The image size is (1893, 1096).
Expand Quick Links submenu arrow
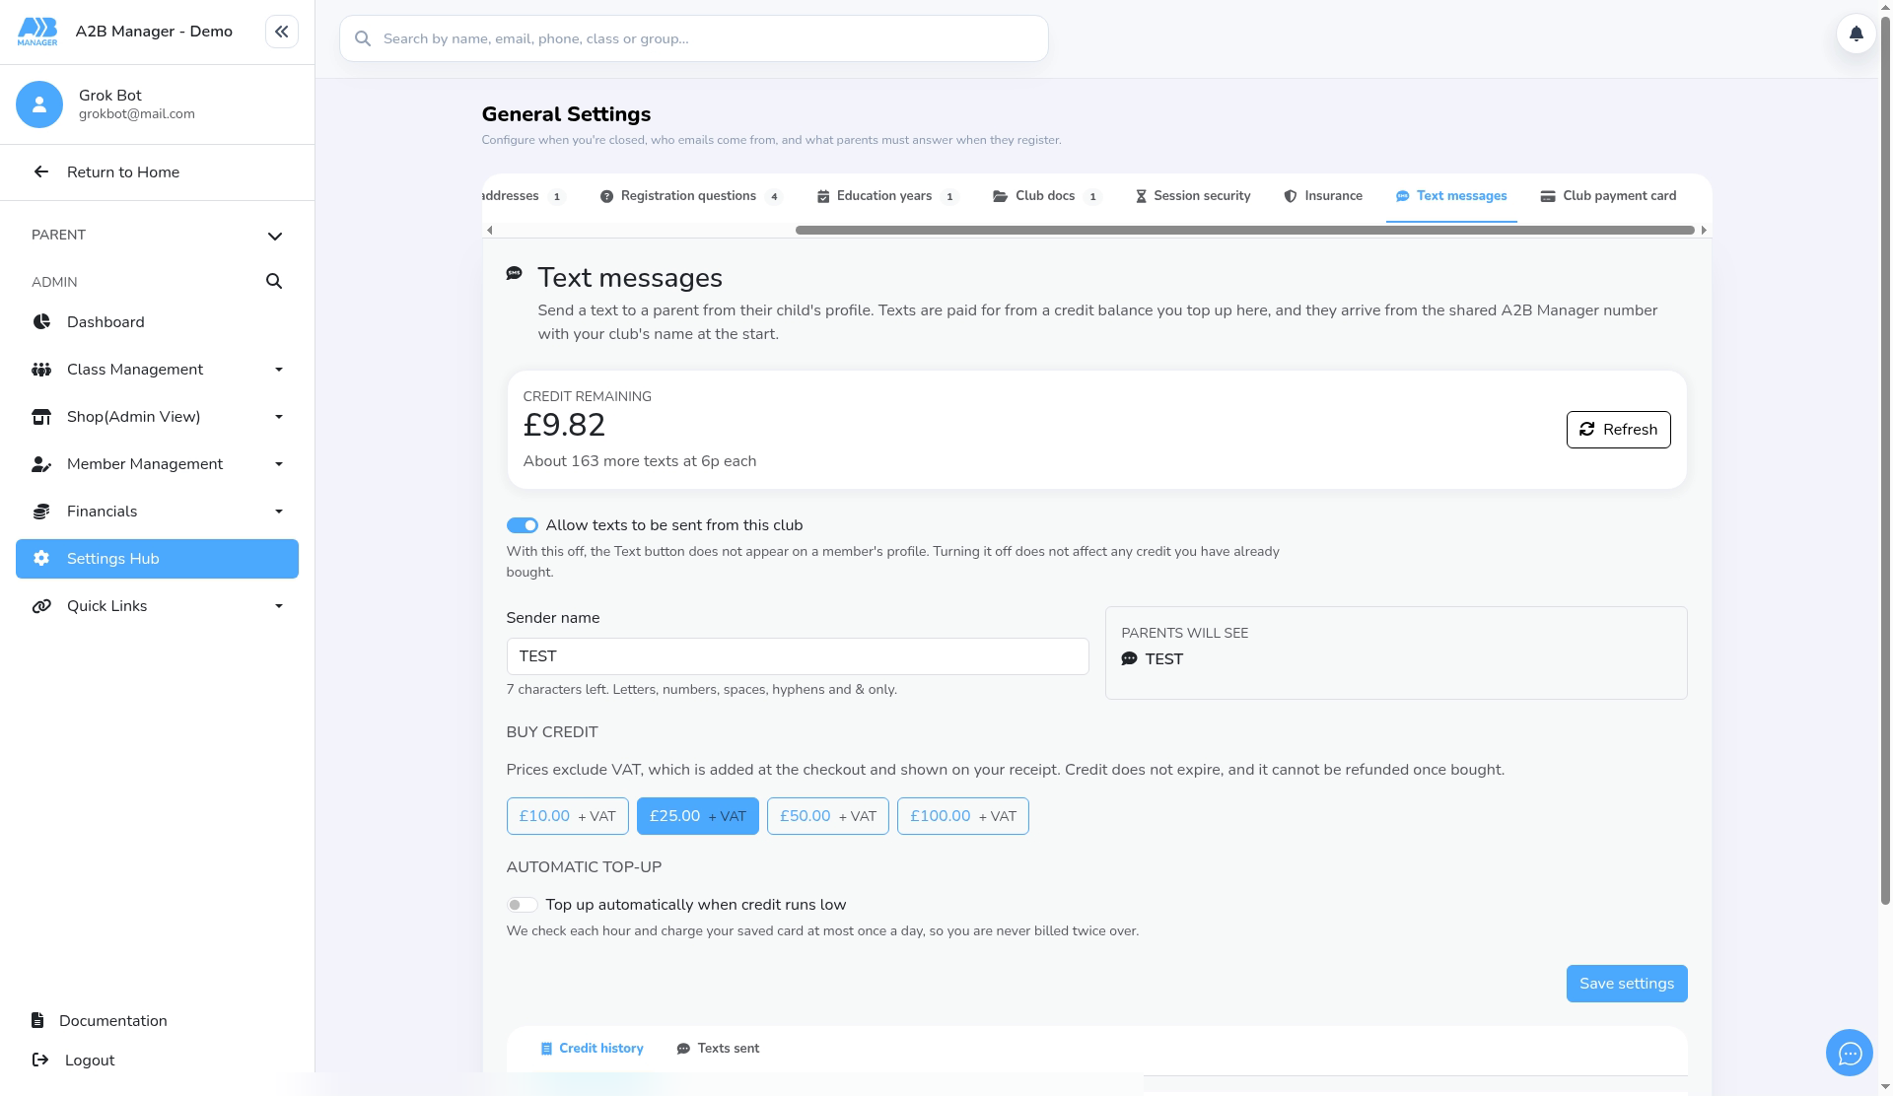[x=279, y=606]
